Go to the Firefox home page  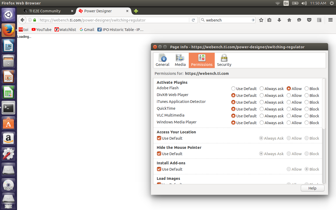tap(289, 20)
